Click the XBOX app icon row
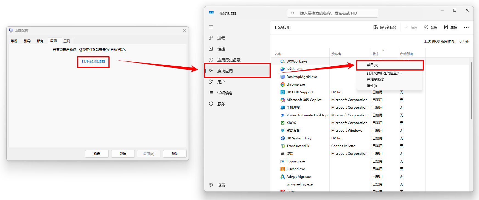The image size is (479, 200). click(x=283, y=123)
